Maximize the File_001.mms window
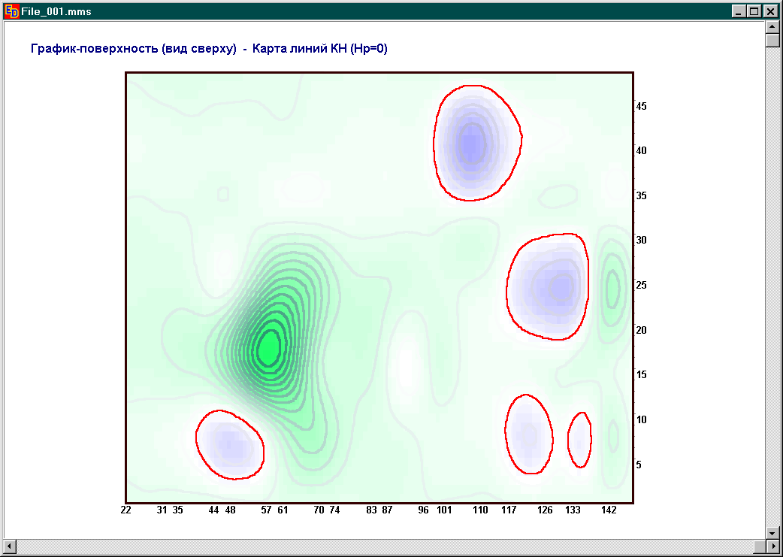The image size is (783, 557). click(x=754, y=11)
